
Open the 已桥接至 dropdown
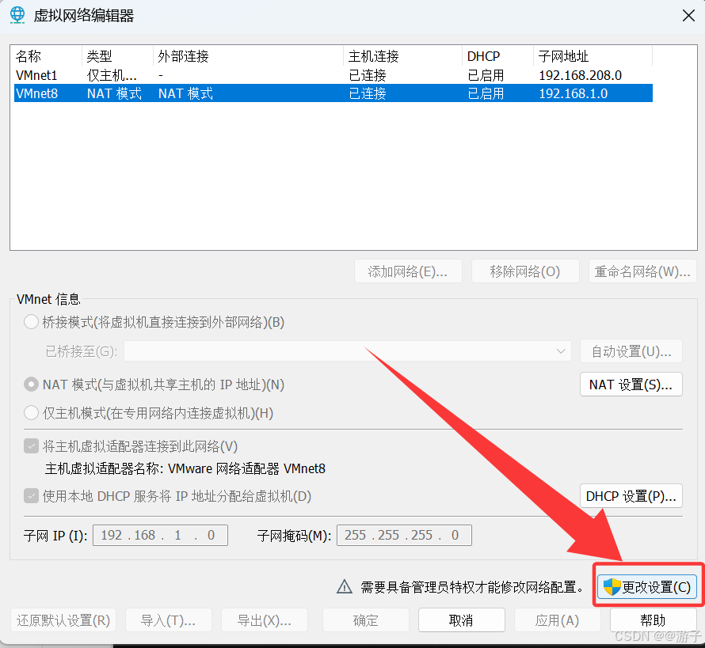pyautogui.click(x=348, y=351)
